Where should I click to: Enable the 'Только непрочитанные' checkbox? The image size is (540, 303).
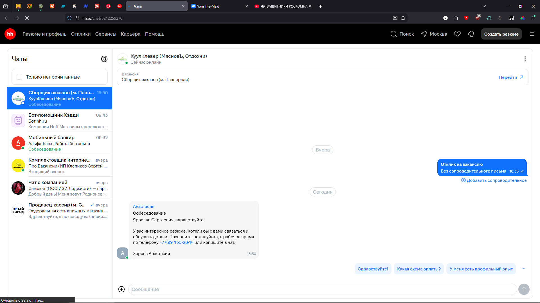(x=19, y=77)
